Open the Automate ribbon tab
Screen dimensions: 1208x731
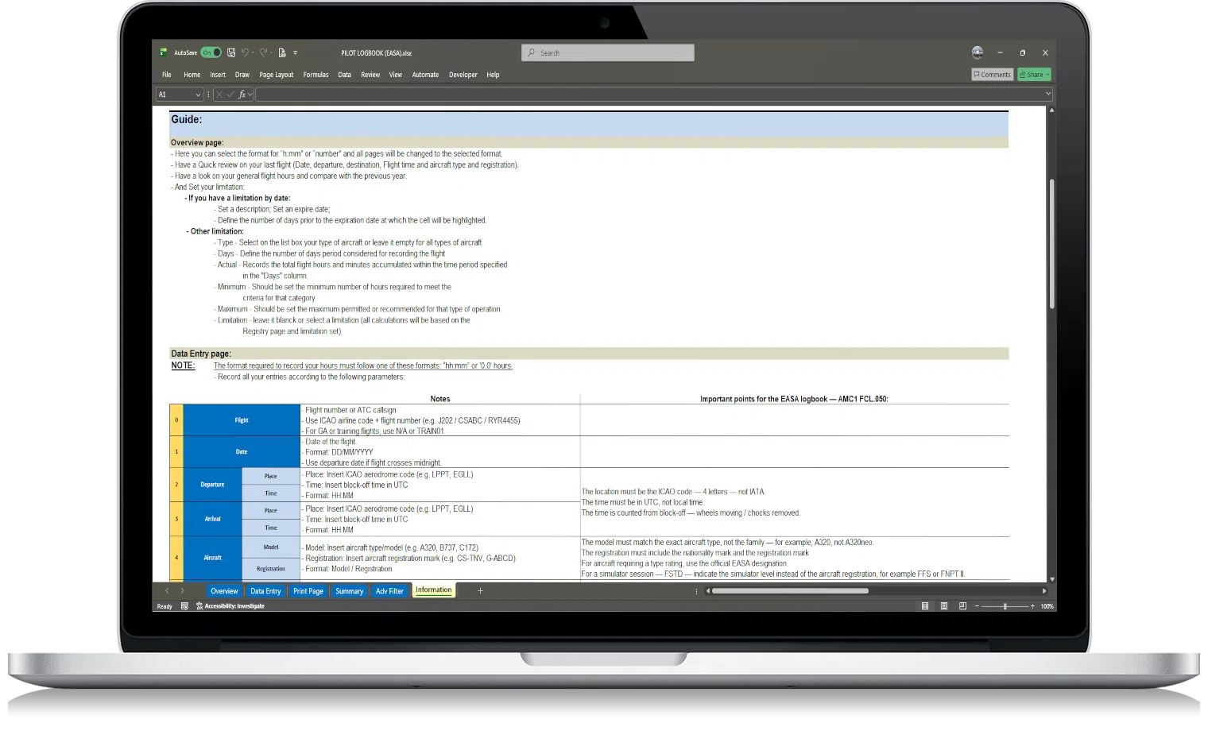coord(425,75)
